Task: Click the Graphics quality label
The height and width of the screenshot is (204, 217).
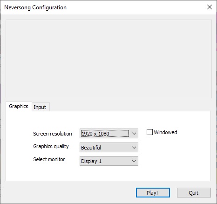Action: [x=51, y=146]
